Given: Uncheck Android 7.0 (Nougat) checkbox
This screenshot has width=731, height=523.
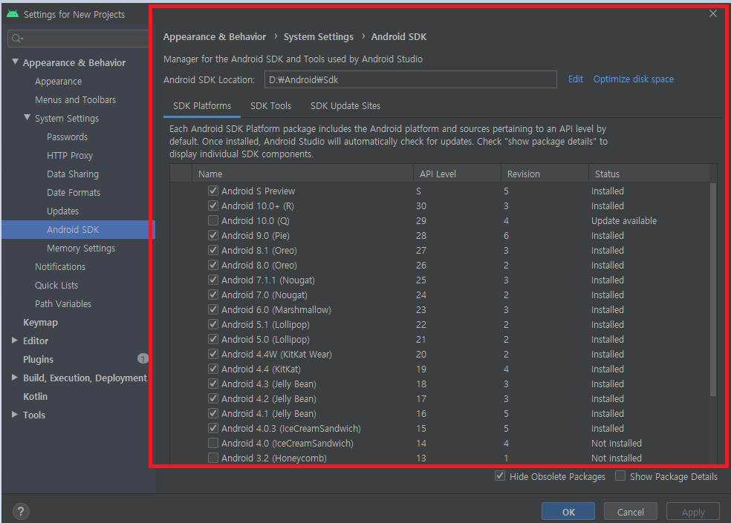Looking at the screenshot, I should [x=213, y=295].
